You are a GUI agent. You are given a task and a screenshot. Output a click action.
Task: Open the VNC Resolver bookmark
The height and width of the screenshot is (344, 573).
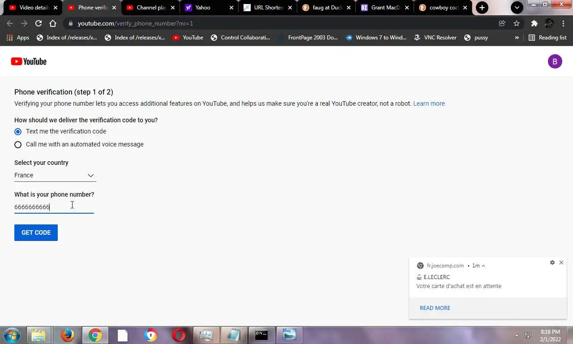click(436, 38)
